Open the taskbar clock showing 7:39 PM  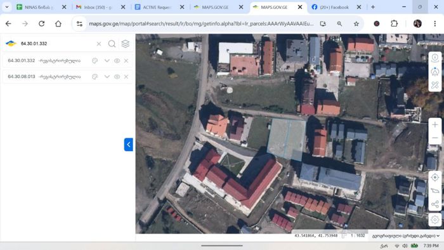pos(431,246)
